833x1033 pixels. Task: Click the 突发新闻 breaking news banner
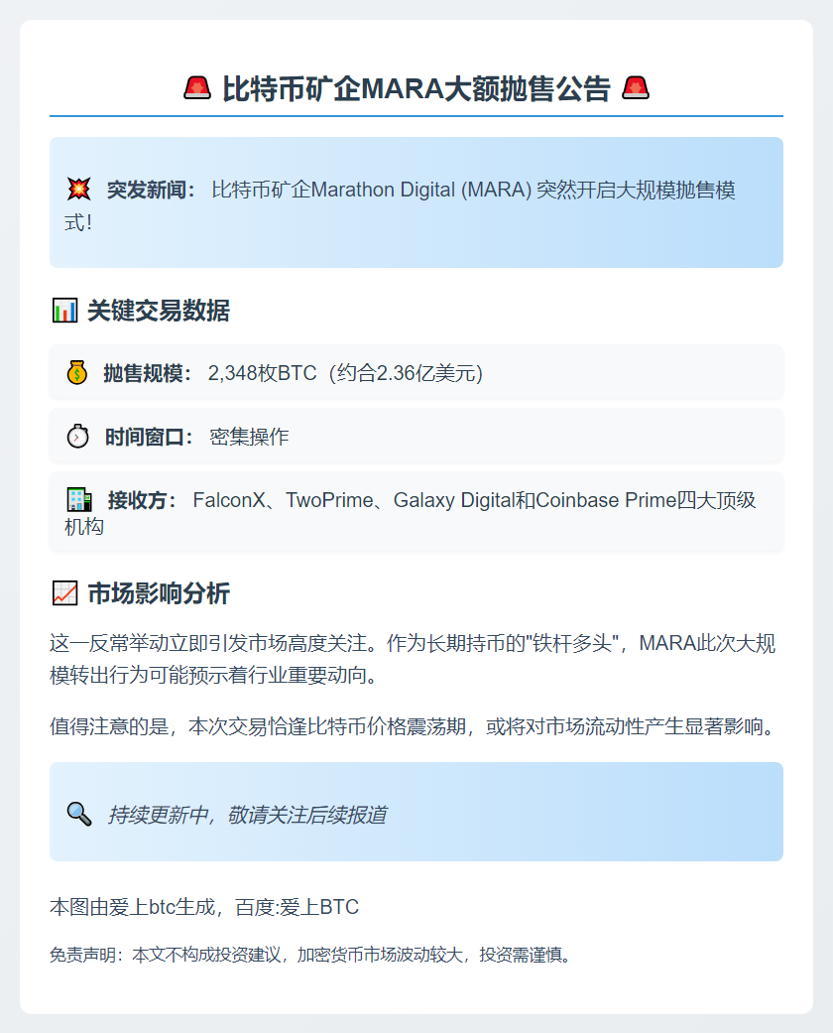pyautogui.click(x=416, y=202)
